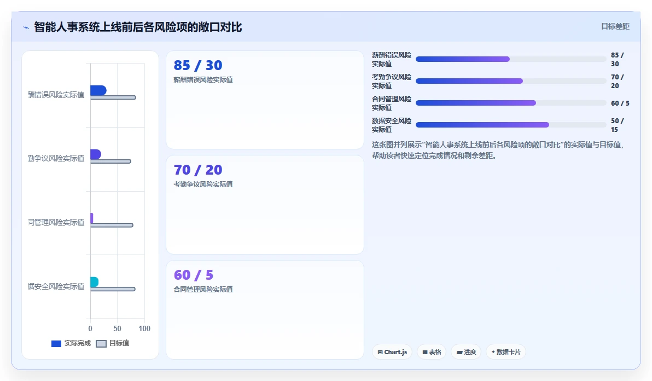
Task: Click the 0 tick on chart axis
Action: point(90,328)
